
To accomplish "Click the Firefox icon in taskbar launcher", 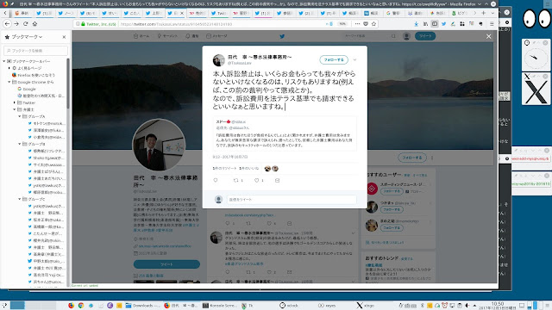I will point(71,306).
